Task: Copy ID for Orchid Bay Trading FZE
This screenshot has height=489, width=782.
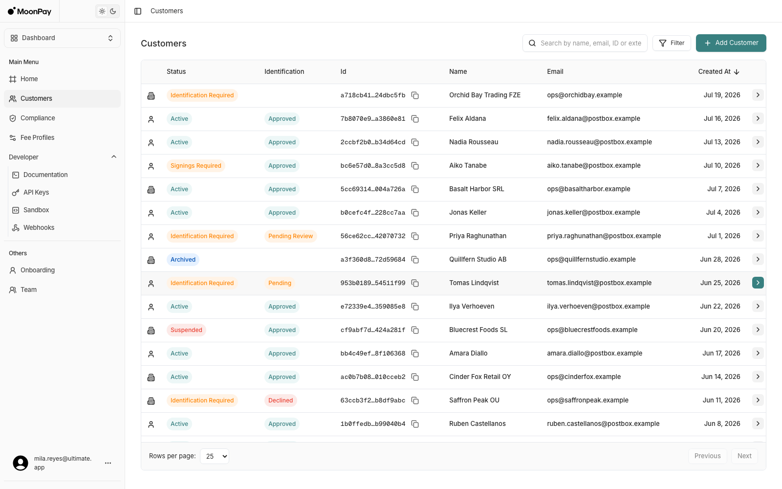Action: tap(415, 95)
